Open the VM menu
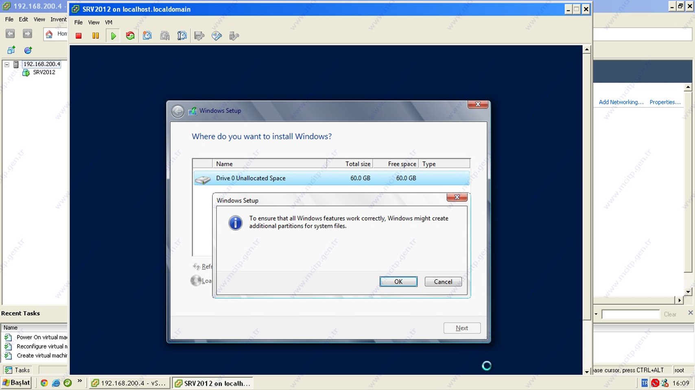Viewport: 695px width, 390px height. (x=108, y=22)
